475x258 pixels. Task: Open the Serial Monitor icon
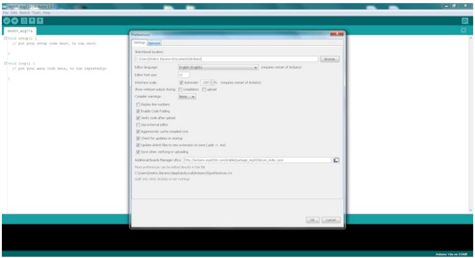tap(464, 21)
